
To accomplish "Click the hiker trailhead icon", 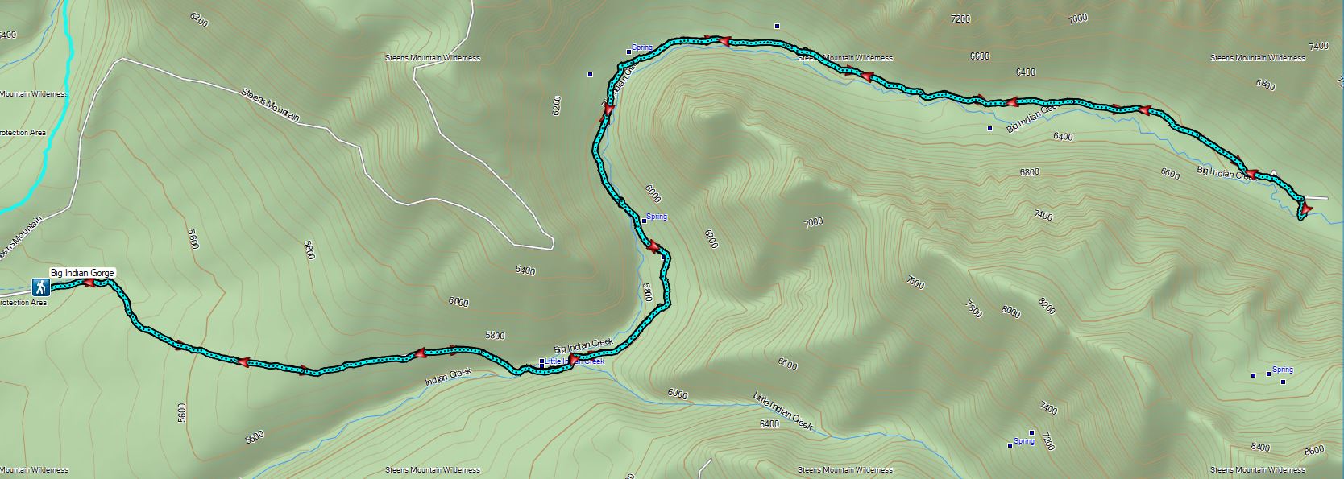I will click(39, 287).
